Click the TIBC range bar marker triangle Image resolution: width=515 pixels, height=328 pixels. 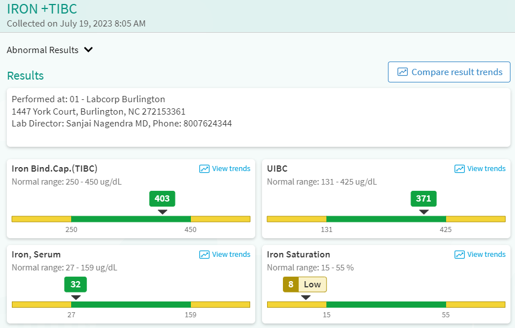162,212
